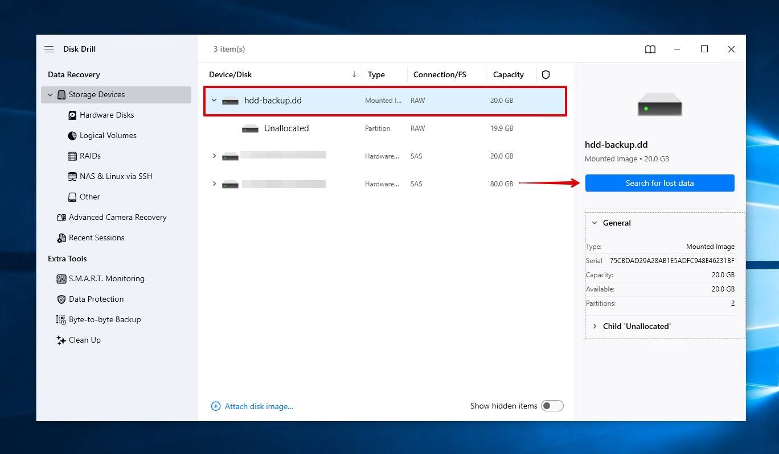Open the RAIDs section
This screenshot has width=779, height=454.
(x=90, y=156)
